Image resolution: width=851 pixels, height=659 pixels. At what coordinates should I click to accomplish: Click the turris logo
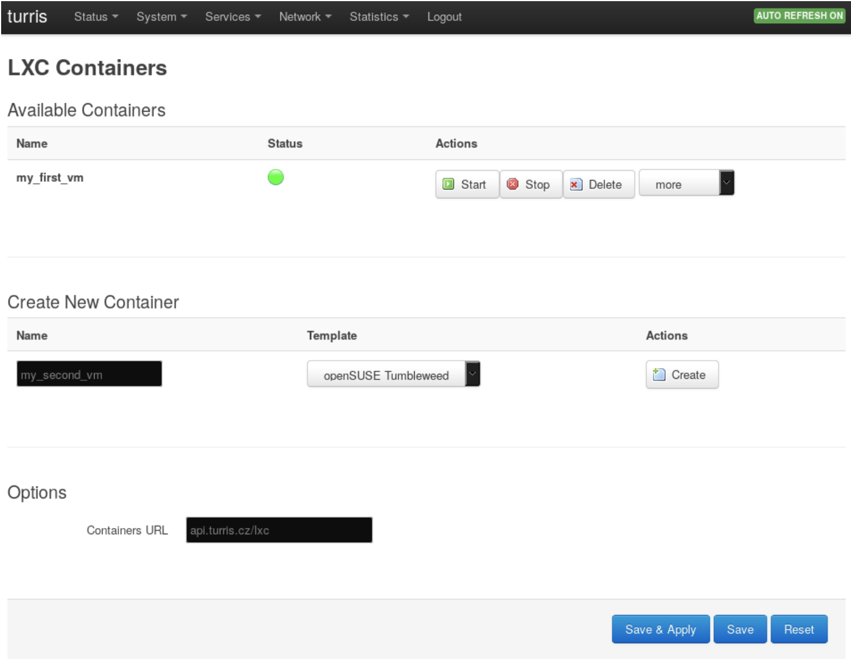point(27,16)
